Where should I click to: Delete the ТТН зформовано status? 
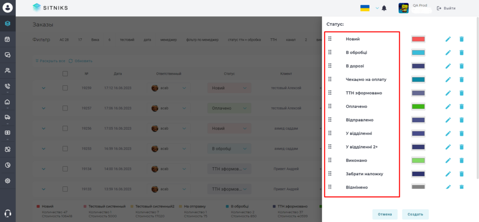click(462, 93)
